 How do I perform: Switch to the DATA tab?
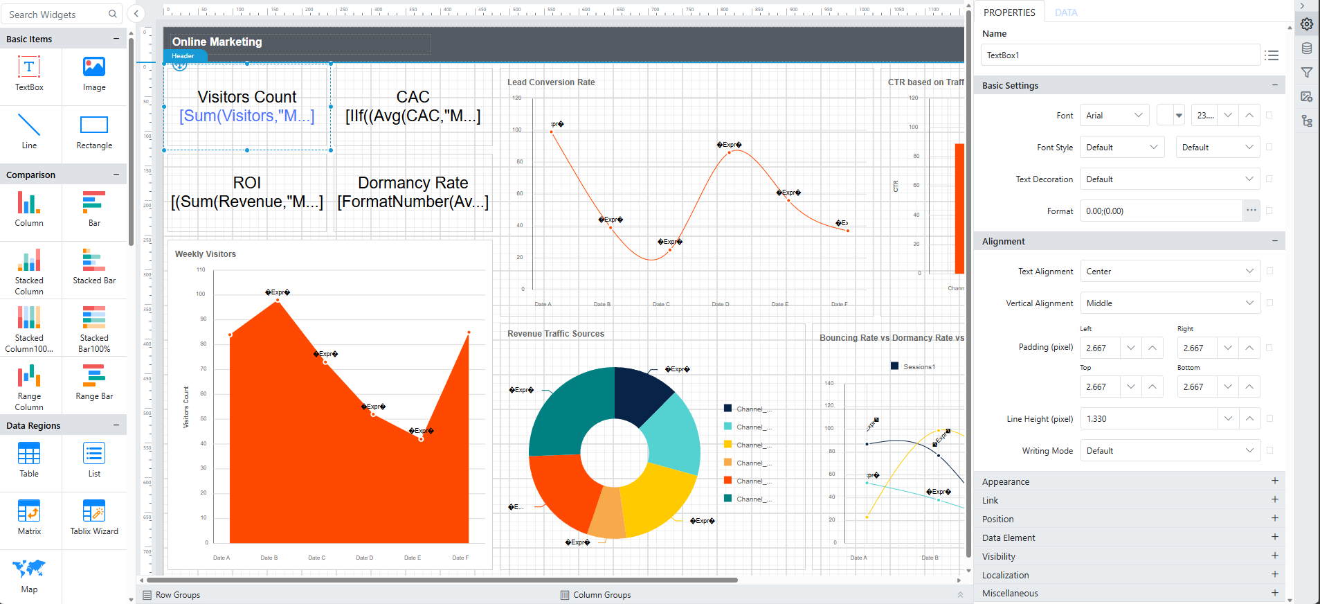click(x=1066, y=12)
